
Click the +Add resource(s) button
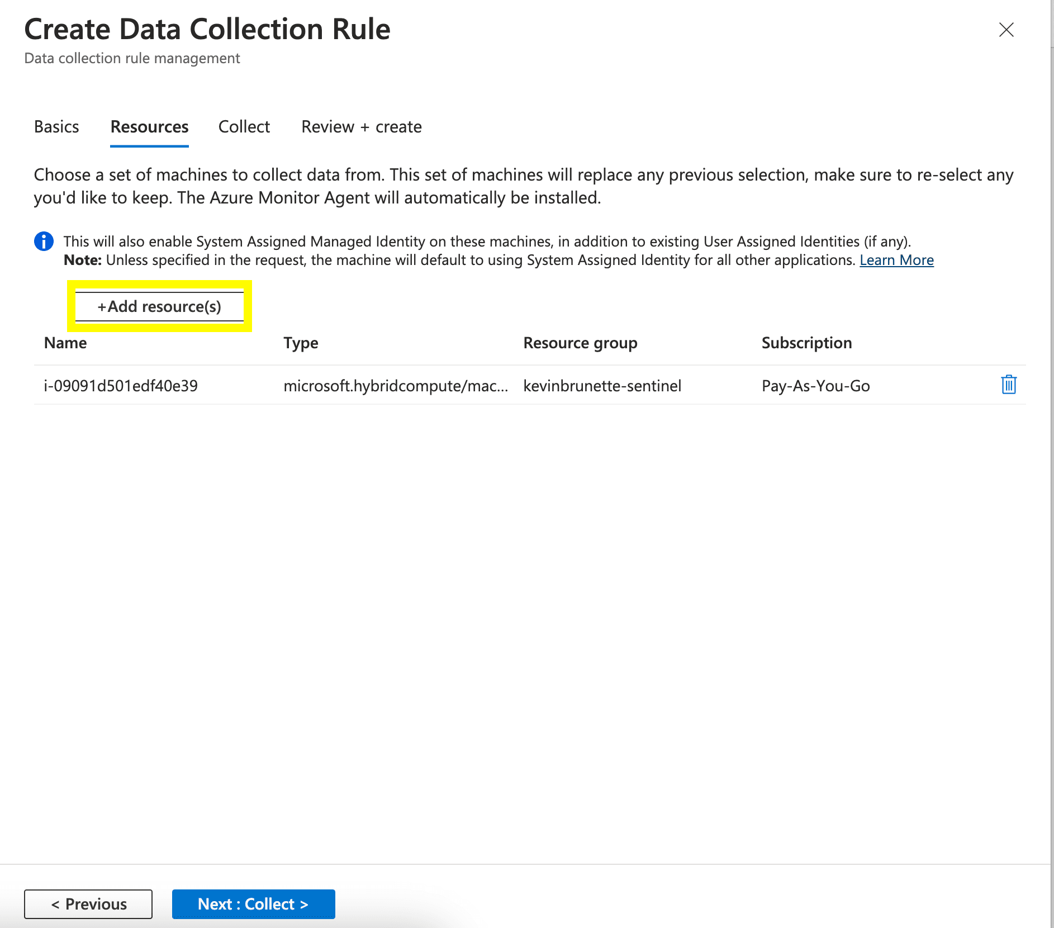tap(159, 306)
